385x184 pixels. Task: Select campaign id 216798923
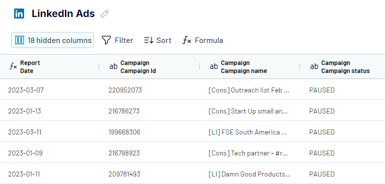[x=124, y=153]
